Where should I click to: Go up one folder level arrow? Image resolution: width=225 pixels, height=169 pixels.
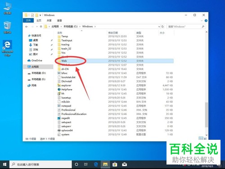(x=41, y=27)
